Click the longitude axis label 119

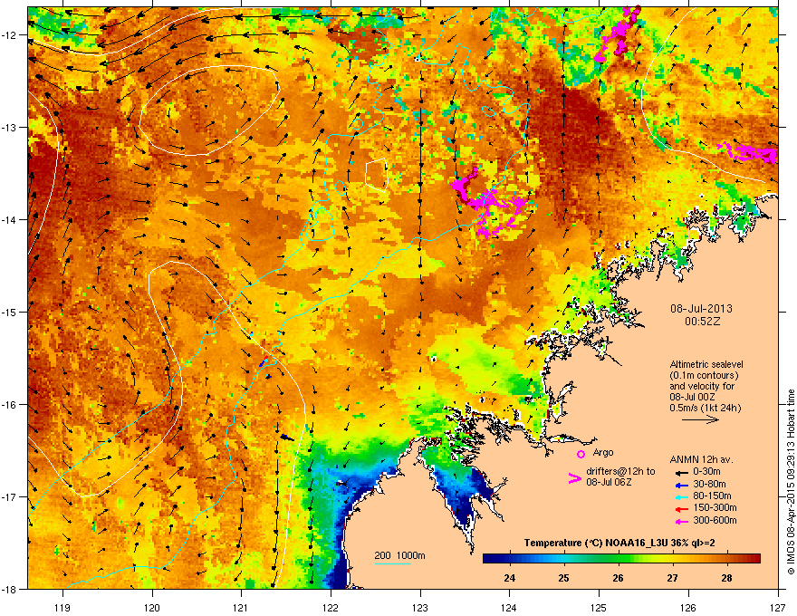[x=62, y=607]
